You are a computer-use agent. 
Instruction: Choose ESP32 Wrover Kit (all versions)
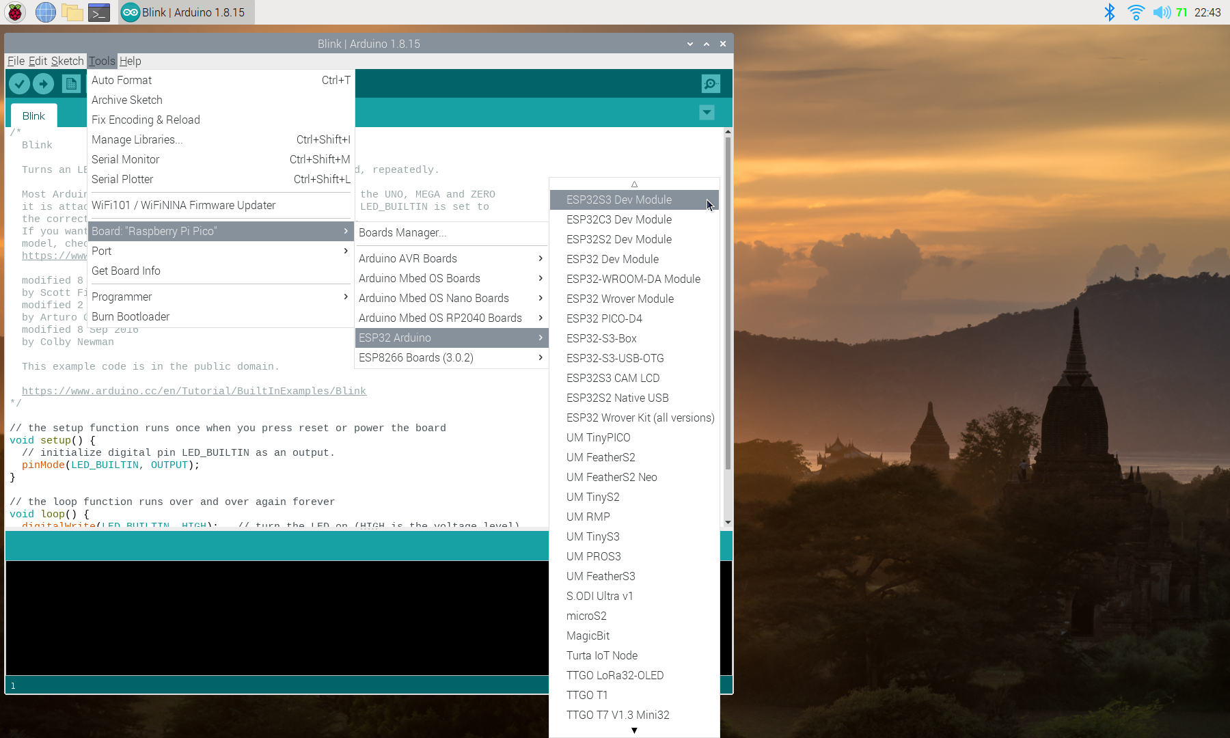[x=634, y=418]
